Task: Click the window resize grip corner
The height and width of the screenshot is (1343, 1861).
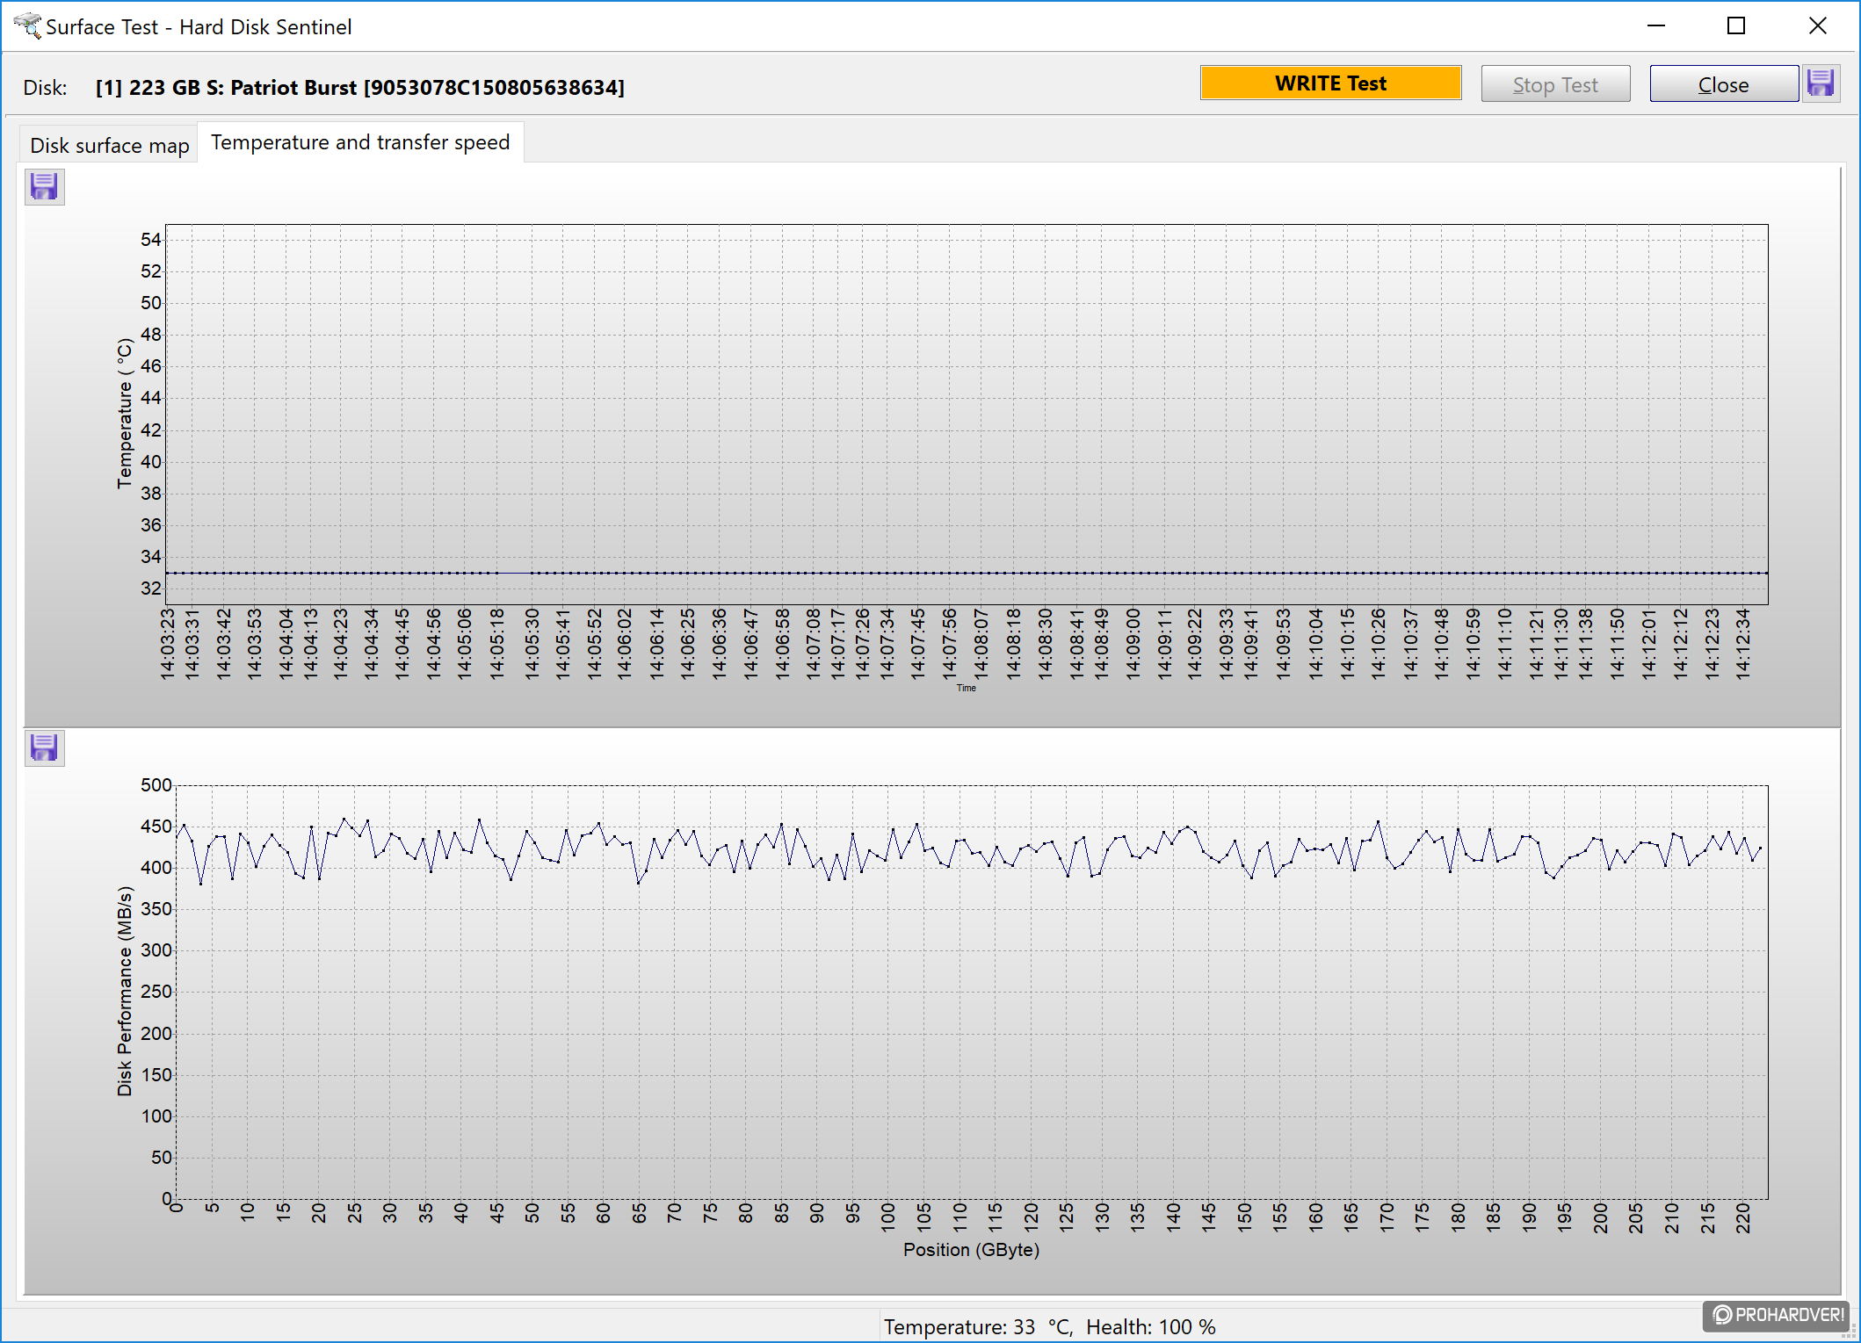Action: pos(1849,1332)
